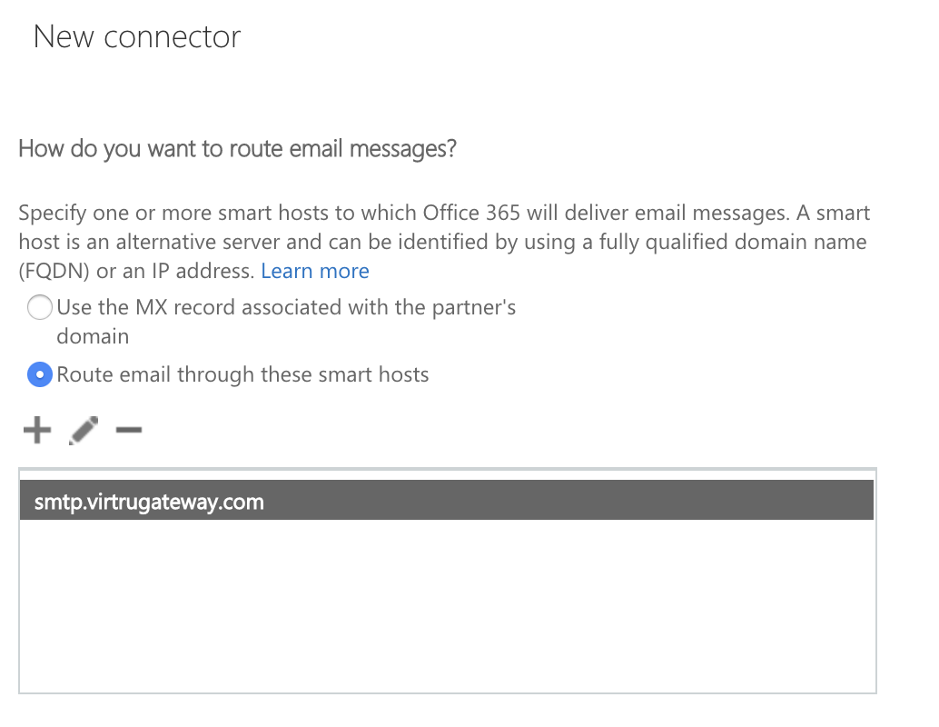Edit selected smart host with pencil icon
The height and width of the screenshot is (727, 939).
click(x=84, y=431)
